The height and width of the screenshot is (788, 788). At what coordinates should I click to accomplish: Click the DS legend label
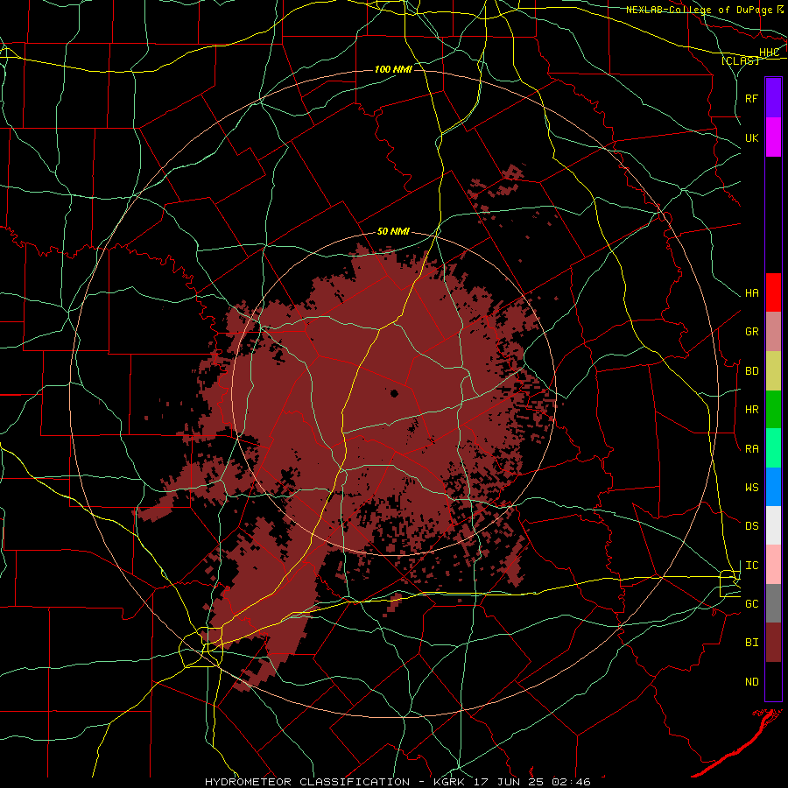tap(752, 526)
